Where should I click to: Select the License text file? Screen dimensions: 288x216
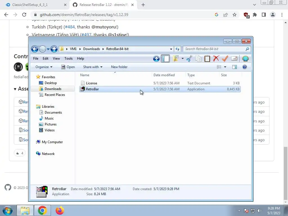[x=160, y=83]
